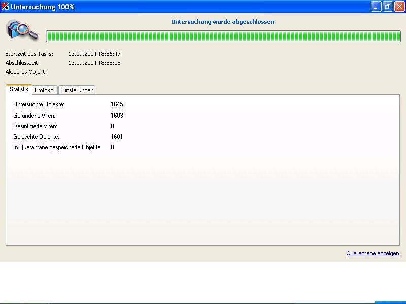
Task: Open the Quarantäne anzeigen link
Action: coord(373,253)
